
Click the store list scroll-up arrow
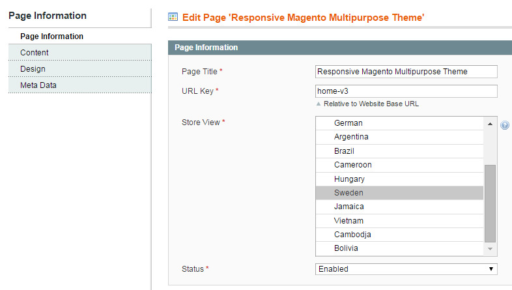coord(490,124)
